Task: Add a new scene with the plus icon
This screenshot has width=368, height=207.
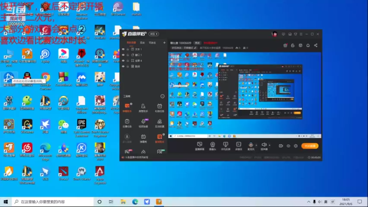Action: (164, 43)
